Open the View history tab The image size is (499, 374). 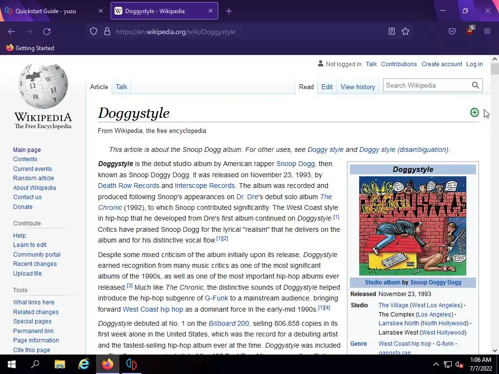point(358,87)
